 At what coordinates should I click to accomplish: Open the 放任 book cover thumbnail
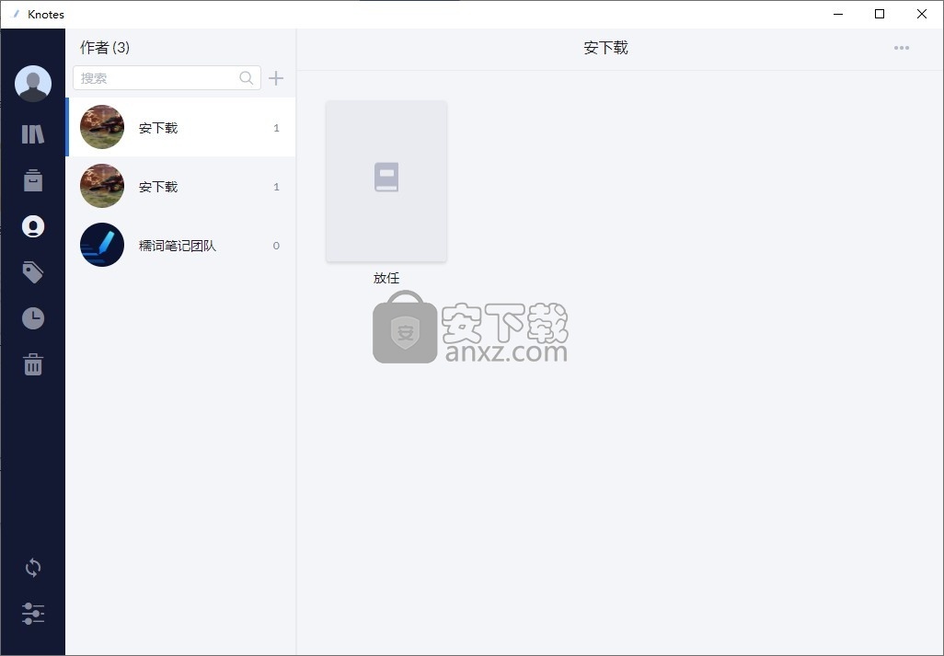pyautogui.click(x=386, y=181)
